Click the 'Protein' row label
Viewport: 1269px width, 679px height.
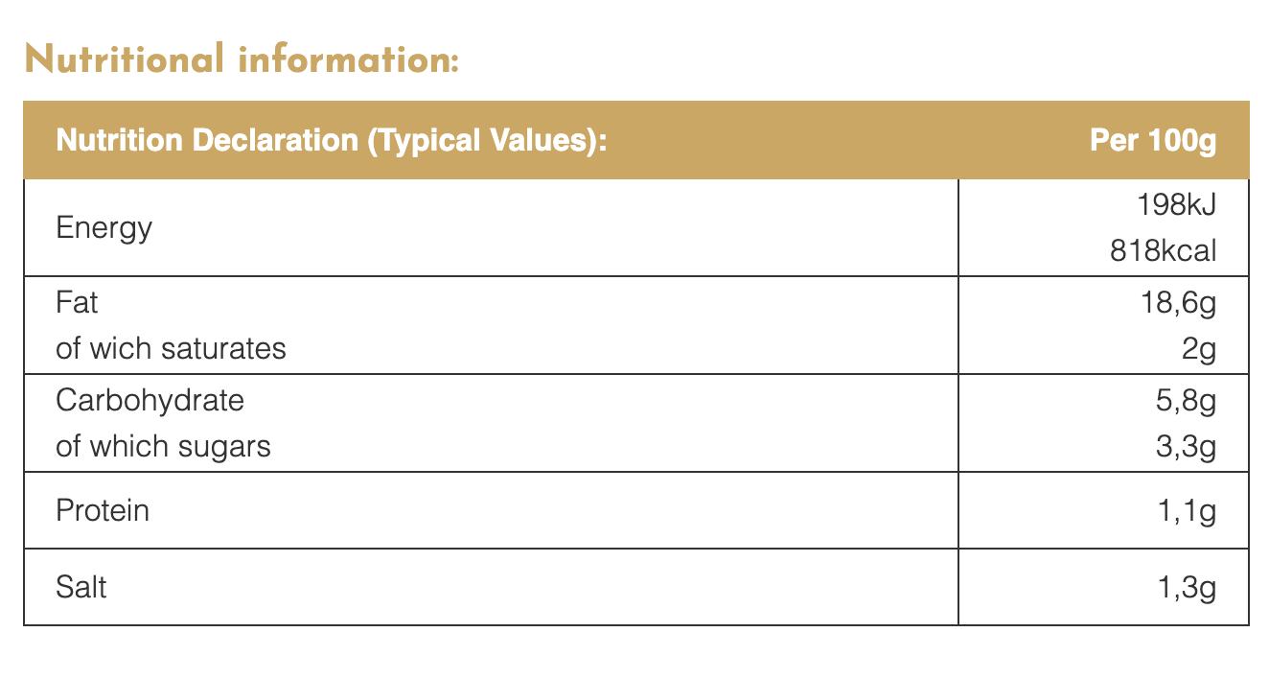point(103,510)
